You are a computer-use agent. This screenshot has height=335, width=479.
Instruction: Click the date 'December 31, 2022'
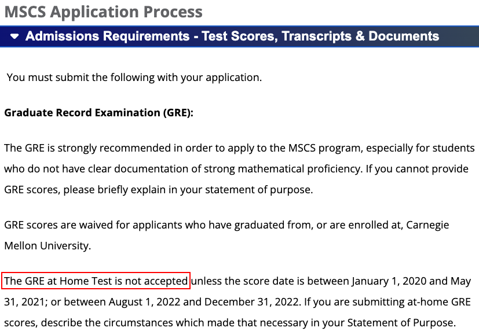point(251,302)
